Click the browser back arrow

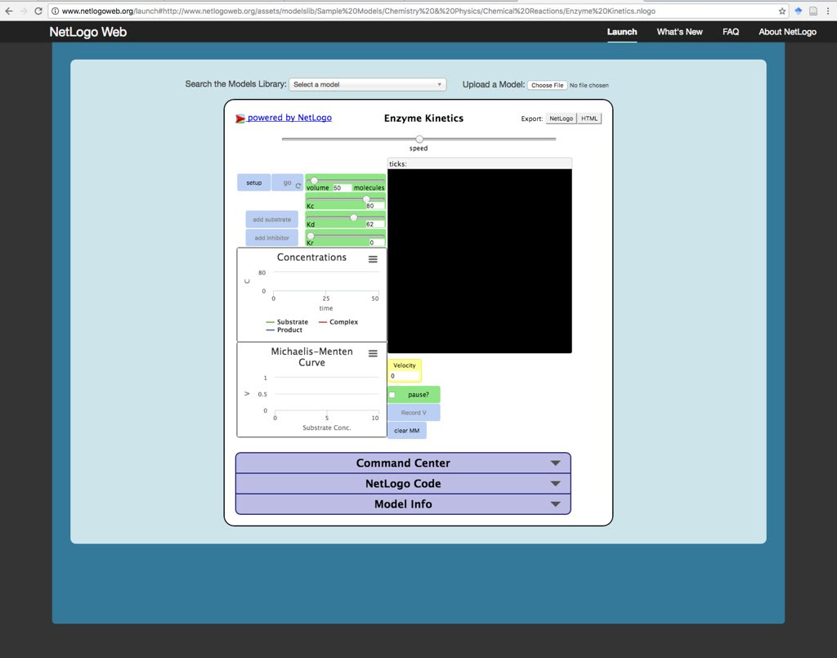point(8,11)
